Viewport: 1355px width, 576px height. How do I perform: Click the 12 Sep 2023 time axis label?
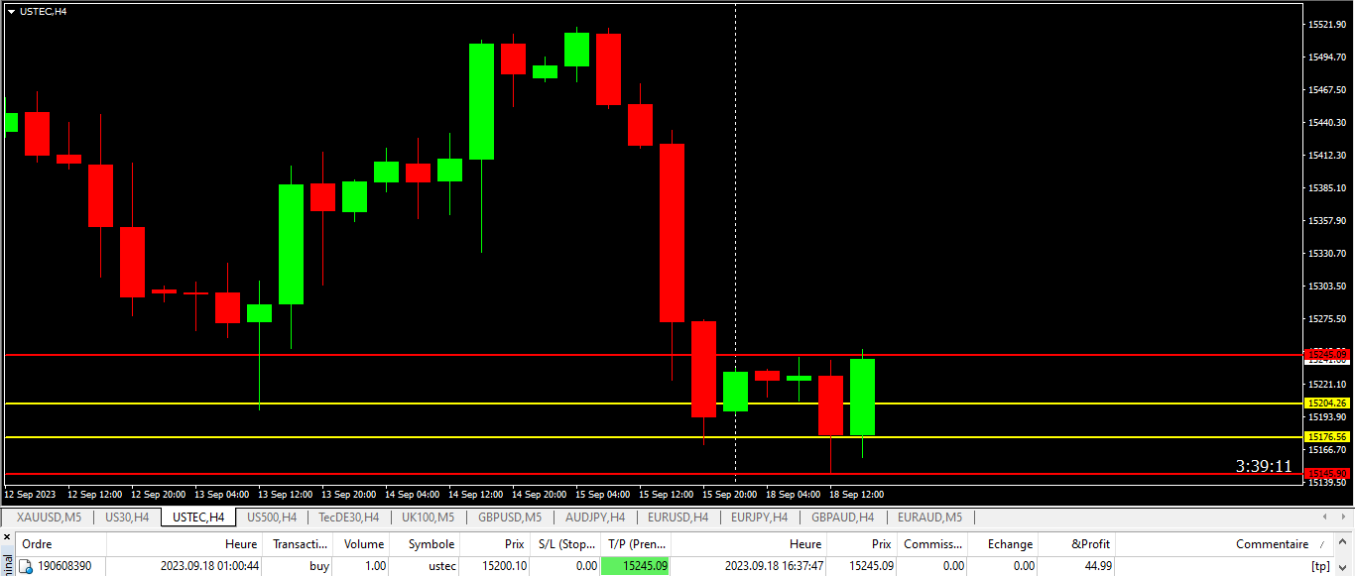click(x=31, y=494)
